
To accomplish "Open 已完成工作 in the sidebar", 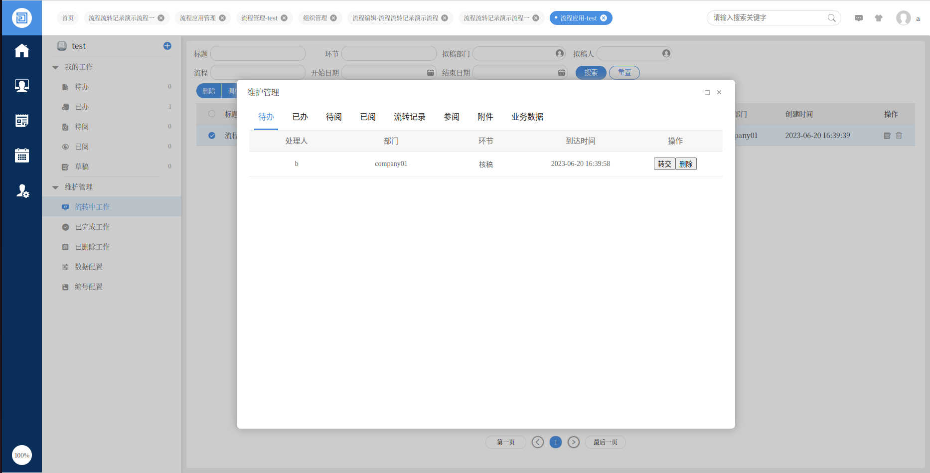I will click(92, 227).
